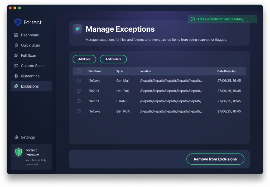This screenshot has width=270, height=187.
Task: Click the Full Scan frame icon
Action: coord(16,55)
